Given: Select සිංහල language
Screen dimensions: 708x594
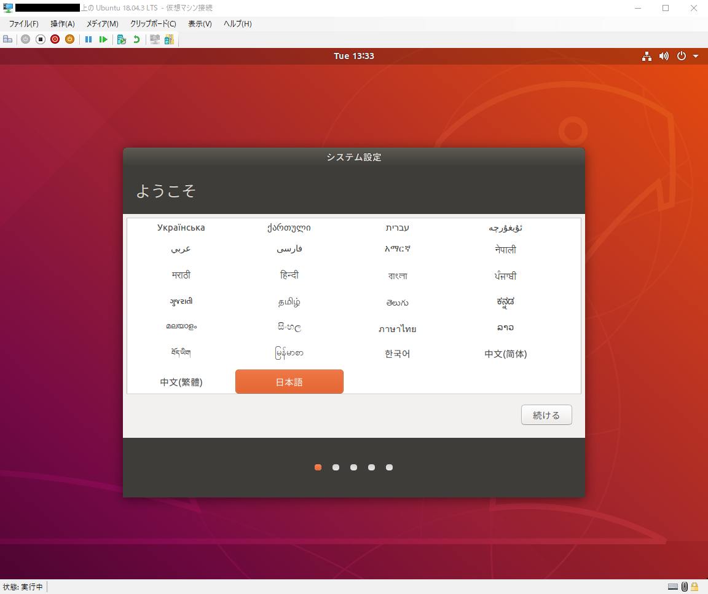Looking at the screenshot, I should click(289, 327).
